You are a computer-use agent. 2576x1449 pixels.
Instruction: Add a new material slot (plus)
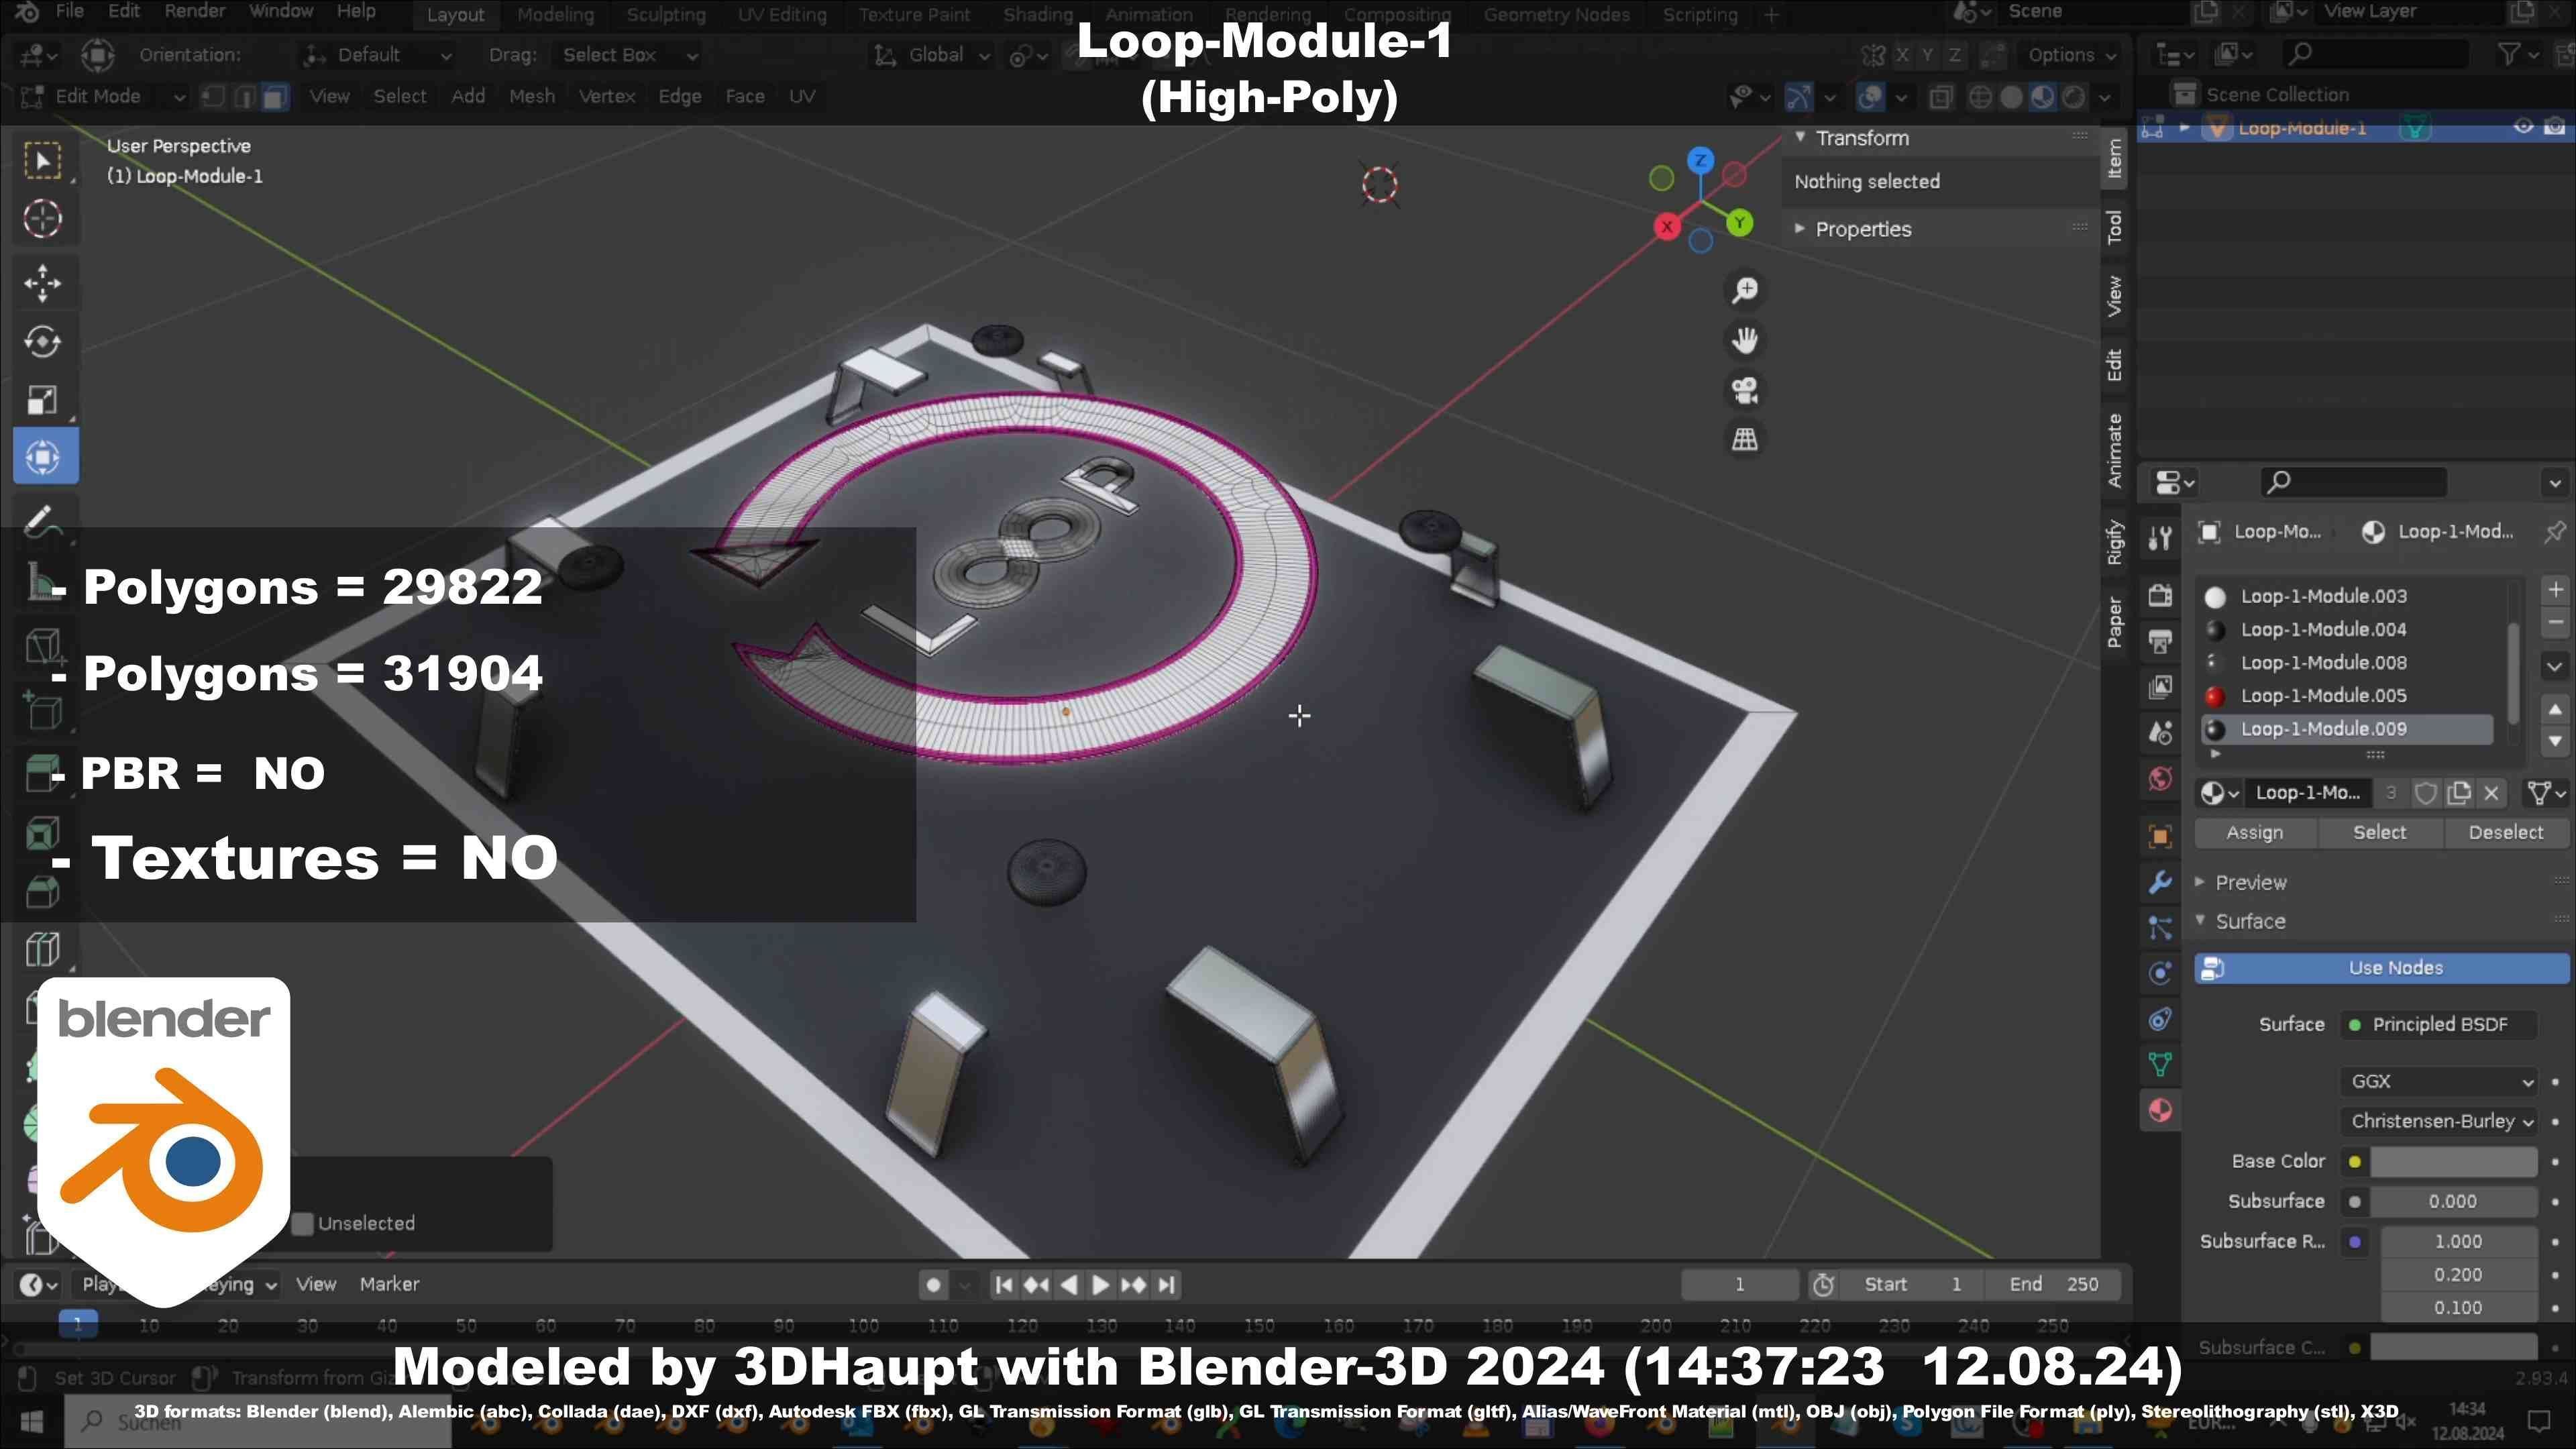pyautogui.click(x=2555, y=590)
